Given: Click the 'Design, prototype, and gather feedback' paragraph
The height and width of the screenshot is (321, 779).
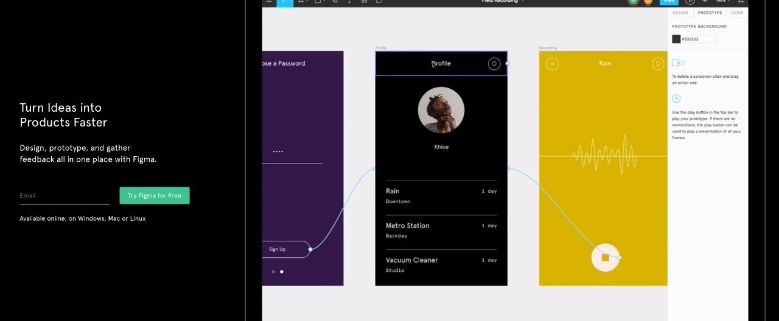Looking at the screenshot, I should [x=88, y=153].
